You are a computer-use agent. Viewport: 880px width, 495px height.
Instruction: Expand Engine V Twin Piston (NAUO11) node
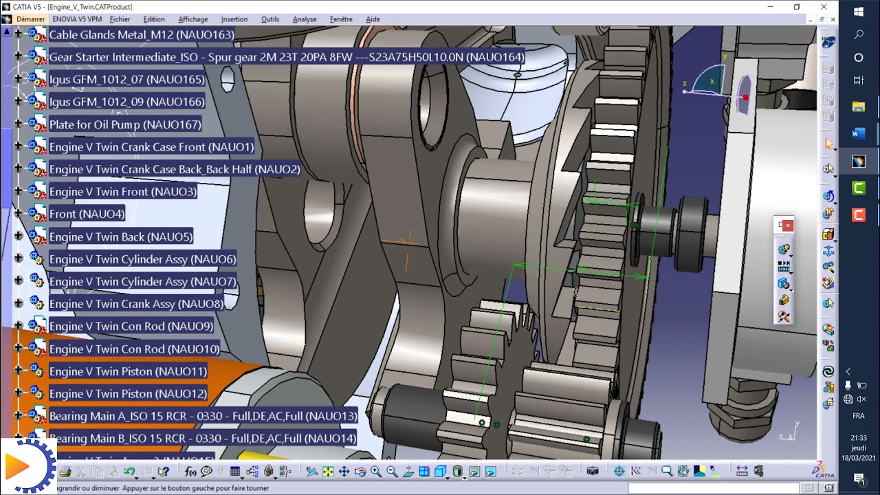click(x=19, y=371)
